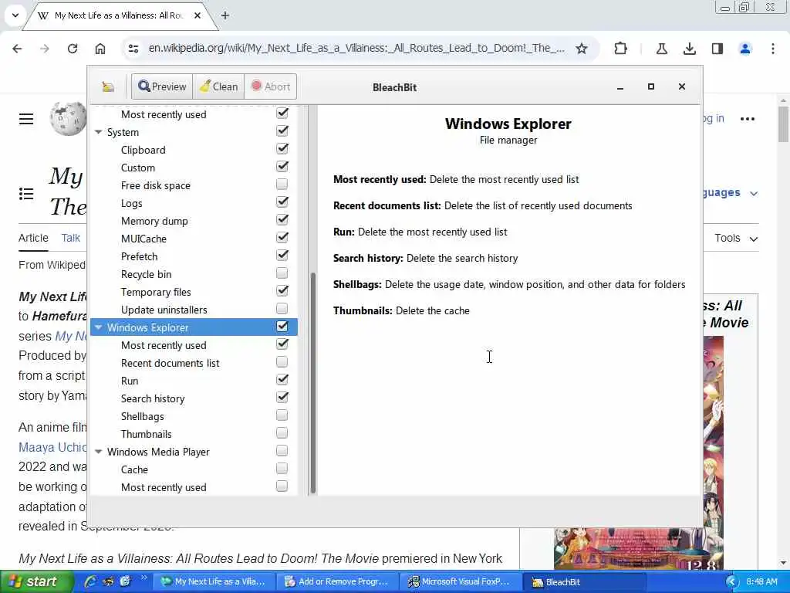Click the Log in link on Wikipedia
This screenshot has width=790, height=593.
(x=714, y=118)
